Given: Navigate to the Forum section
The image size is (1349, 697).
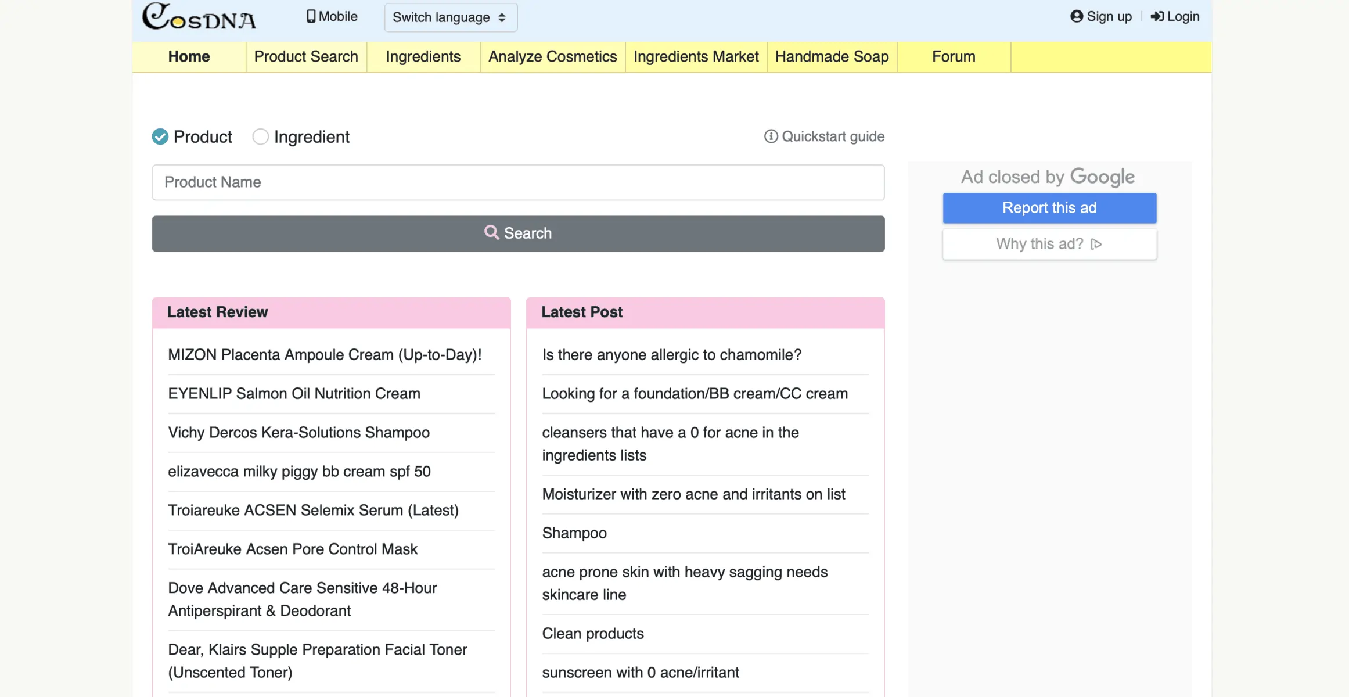Looking at the screenshot, I should (953, 57).
